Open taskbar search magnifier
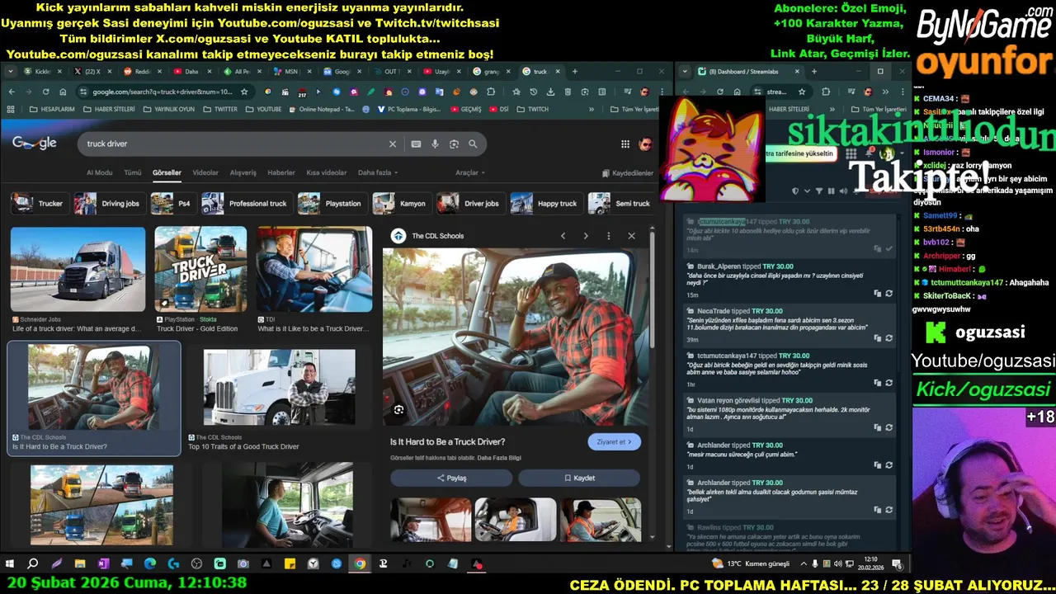Viewport: 1056px width, 594px height. pos(33,564)
